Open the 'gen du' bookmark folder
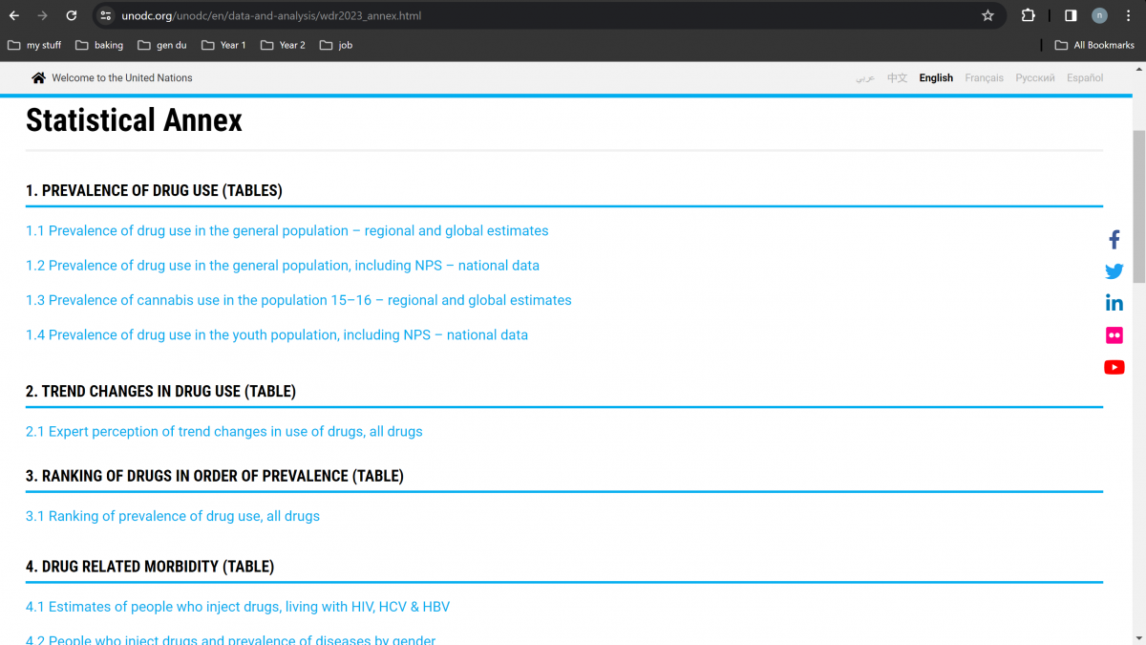Image resolution: width=1146 pixels, height=645 pixels. (162, 45)
